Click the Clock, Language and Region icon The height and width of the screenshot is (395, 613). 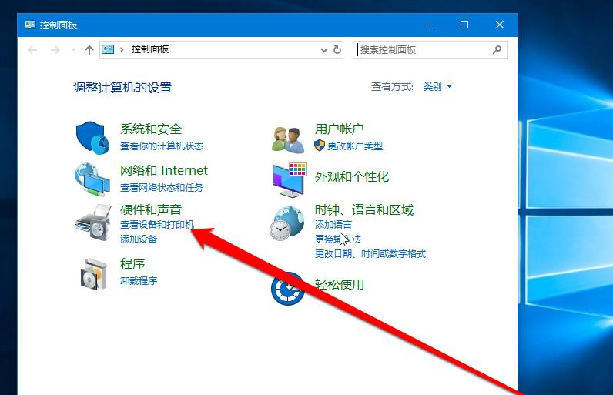[x=287, y=223]
